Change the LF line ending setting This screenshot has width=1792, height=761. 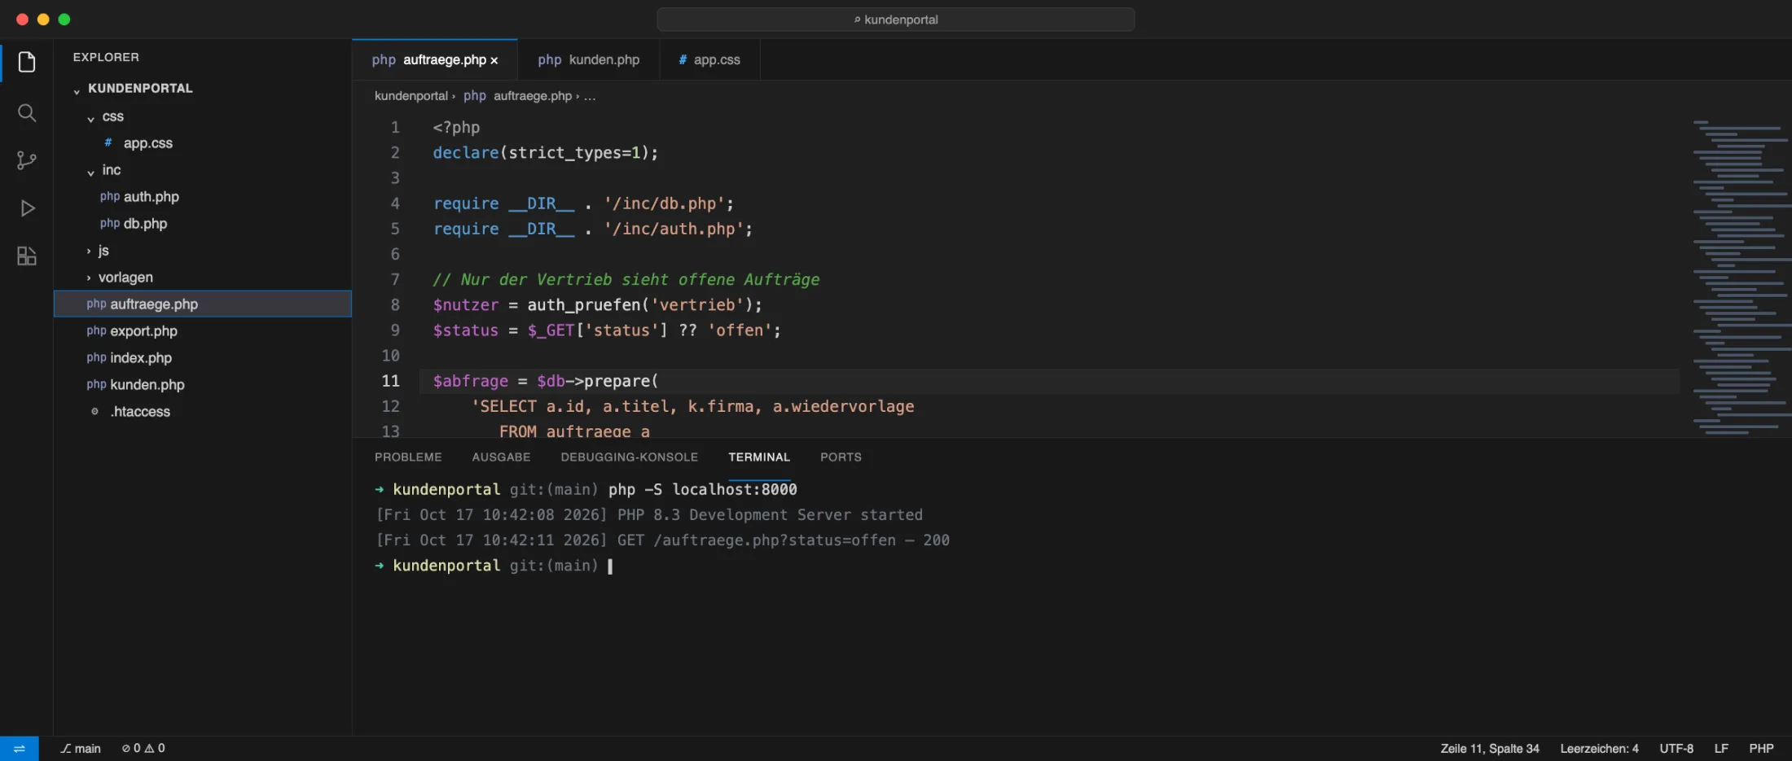[1721, 749]
